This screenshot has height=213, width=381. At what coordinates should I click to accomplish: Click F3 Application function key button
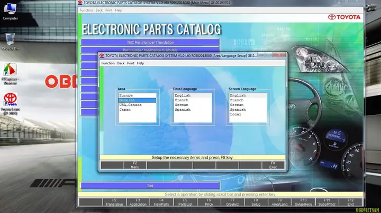(x=138, y=202)
